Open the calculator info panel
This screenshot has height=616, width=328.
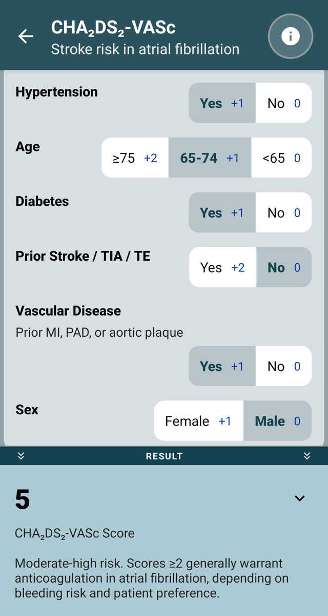pyautogui.click(x=290, y=36)
